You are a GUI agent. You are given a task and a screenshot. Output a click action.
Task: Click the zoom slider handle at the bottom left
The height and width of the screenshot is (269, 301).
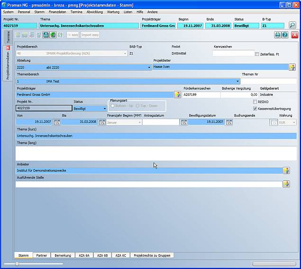tap(17, 264)
